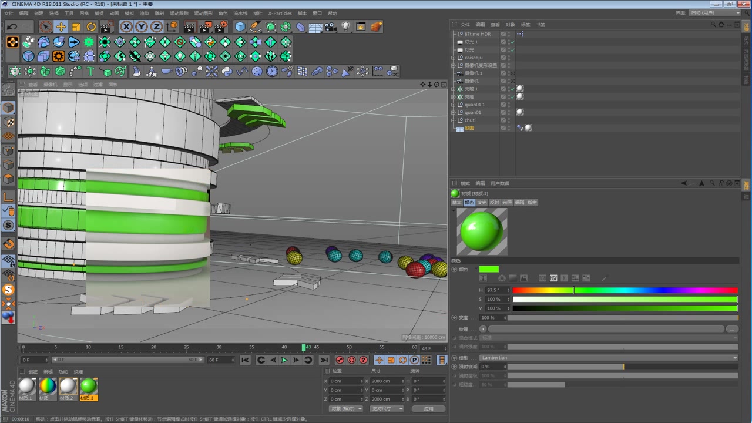Open the X-Particles menu
This screenshot has width=752, height=423.
(280, 13)
